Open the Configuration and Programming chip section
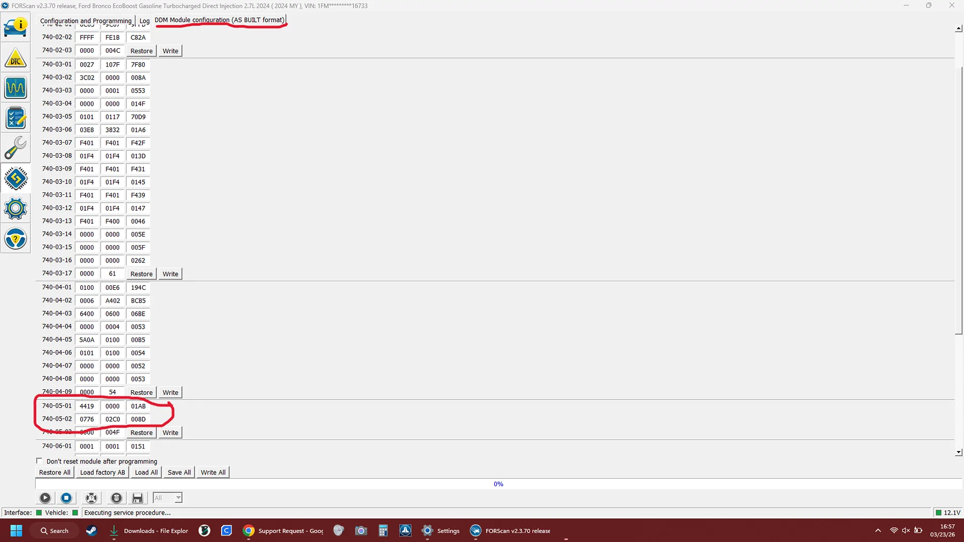The height and width of the screenshot is (542, 964). point(16,178)
